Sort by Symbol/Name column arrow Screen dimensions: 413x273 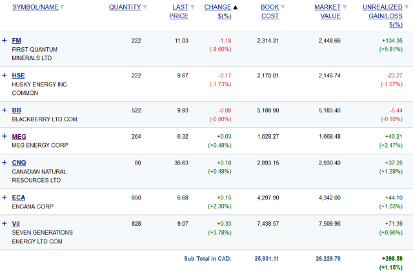click(63, 8)
